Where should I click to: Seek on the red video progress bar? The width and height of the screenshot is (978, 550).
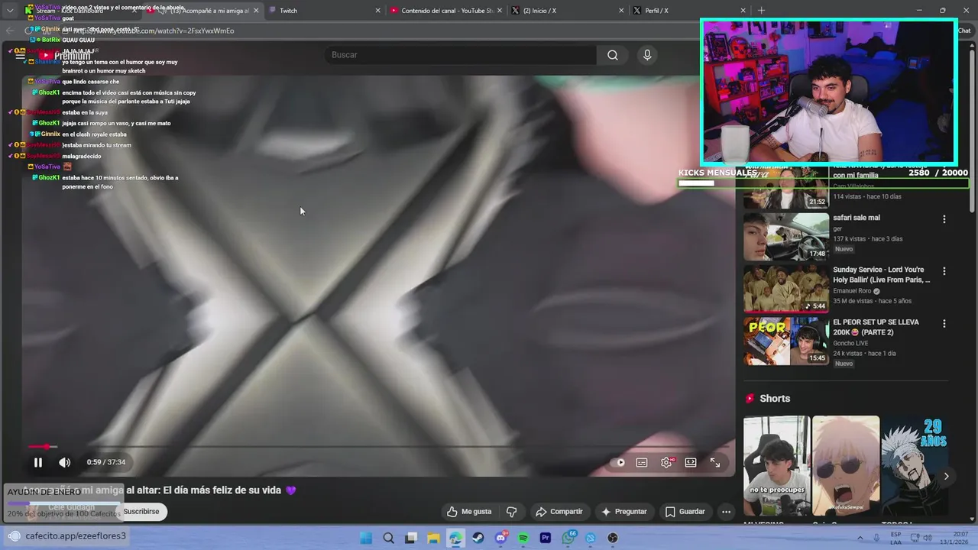point(381,446)
